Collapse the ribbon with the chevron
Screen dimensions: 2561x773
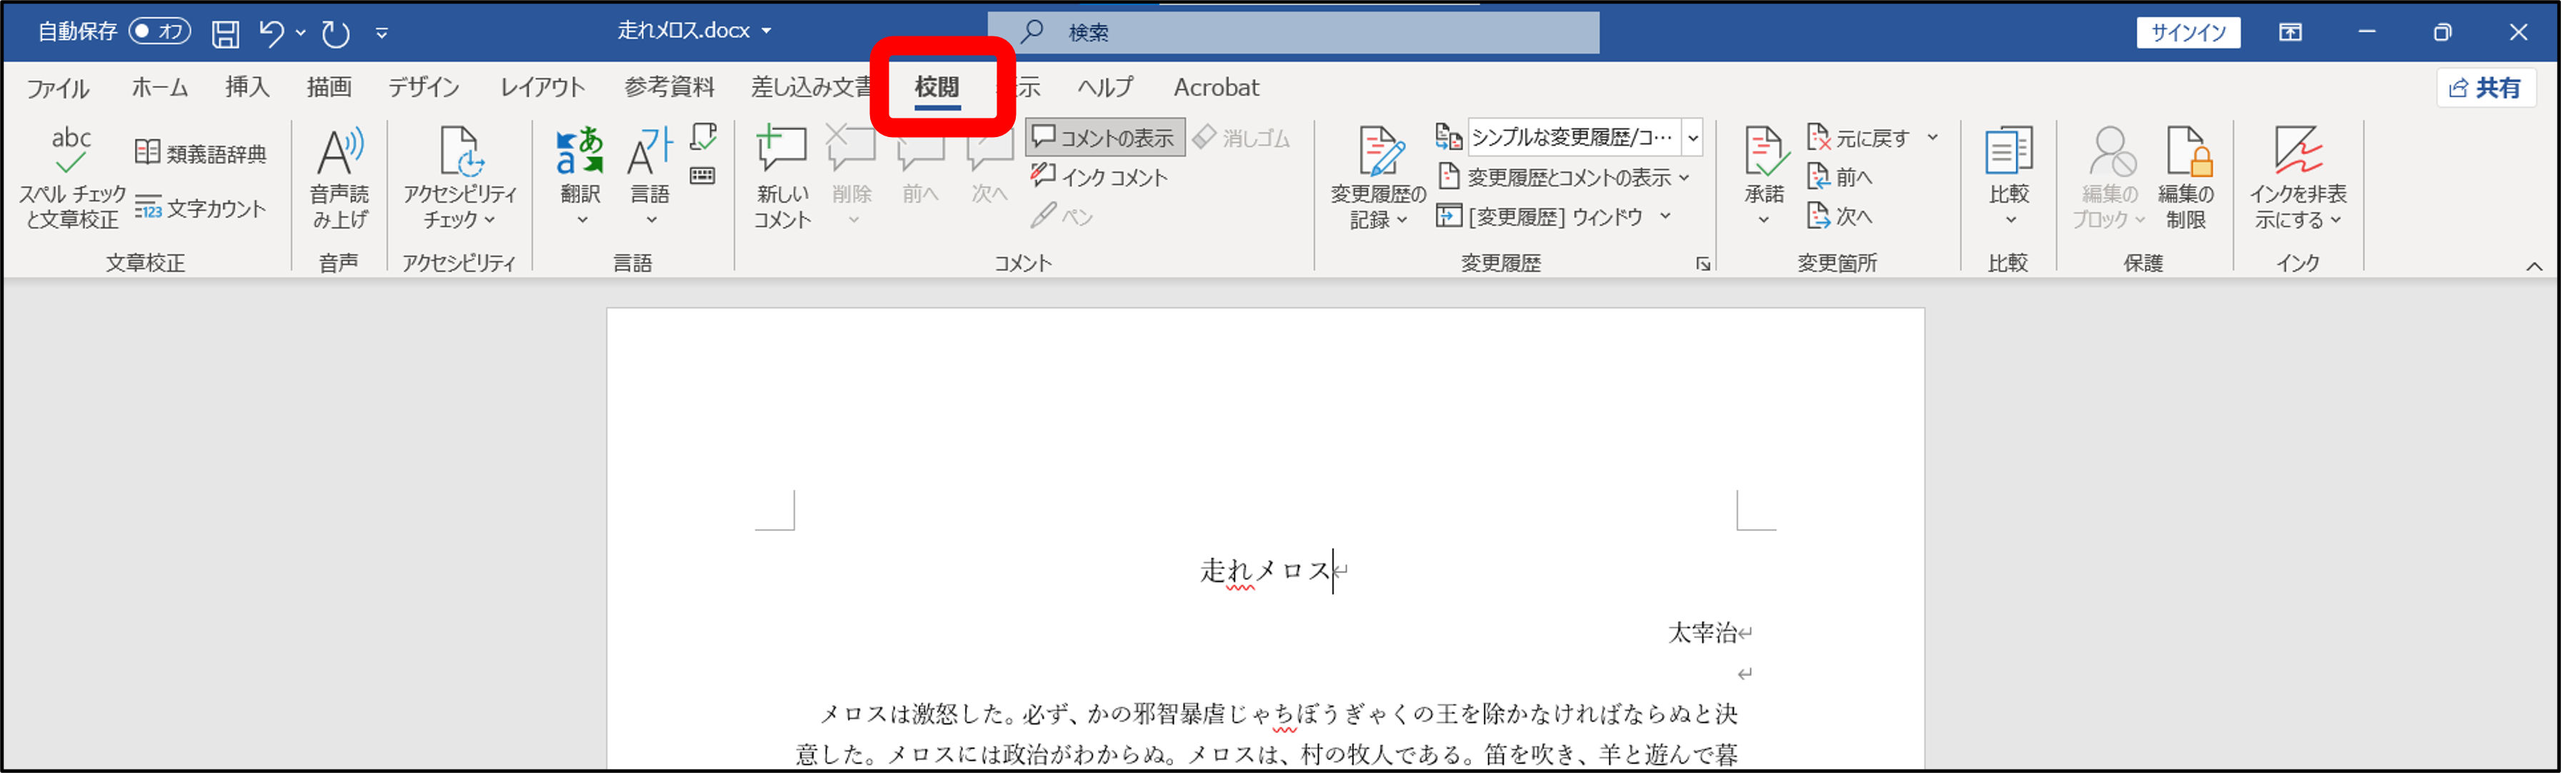(2534, 266)
